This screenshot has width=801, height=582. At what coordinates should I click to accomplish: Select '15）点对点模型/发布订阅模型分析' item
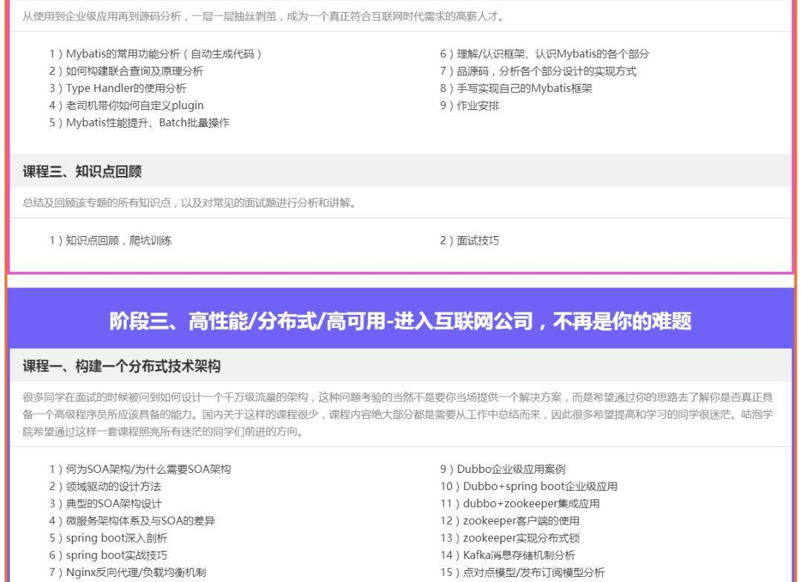(523, 572)
